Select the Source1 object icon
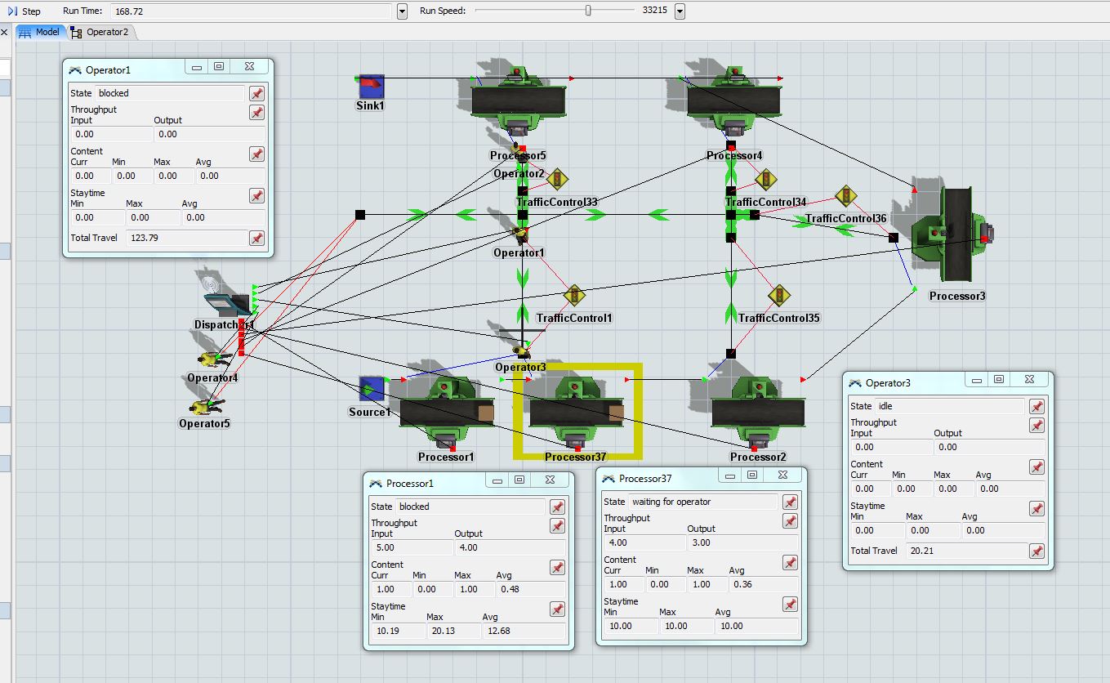The height and width of the screenshot is (683, 1110). [x=372, y=389]
